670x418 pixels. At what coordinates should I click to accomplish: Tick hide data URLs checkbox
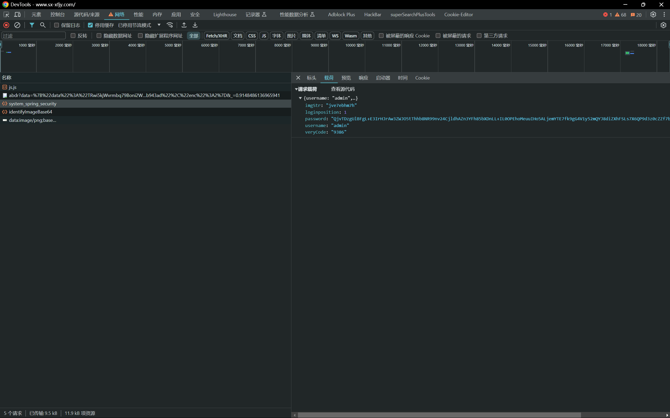[99, 36]
